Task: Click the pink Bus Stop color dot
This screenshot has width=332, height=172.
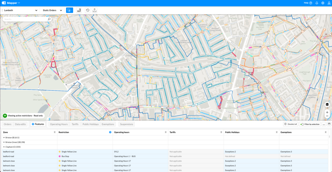Action: coord(60,156)
